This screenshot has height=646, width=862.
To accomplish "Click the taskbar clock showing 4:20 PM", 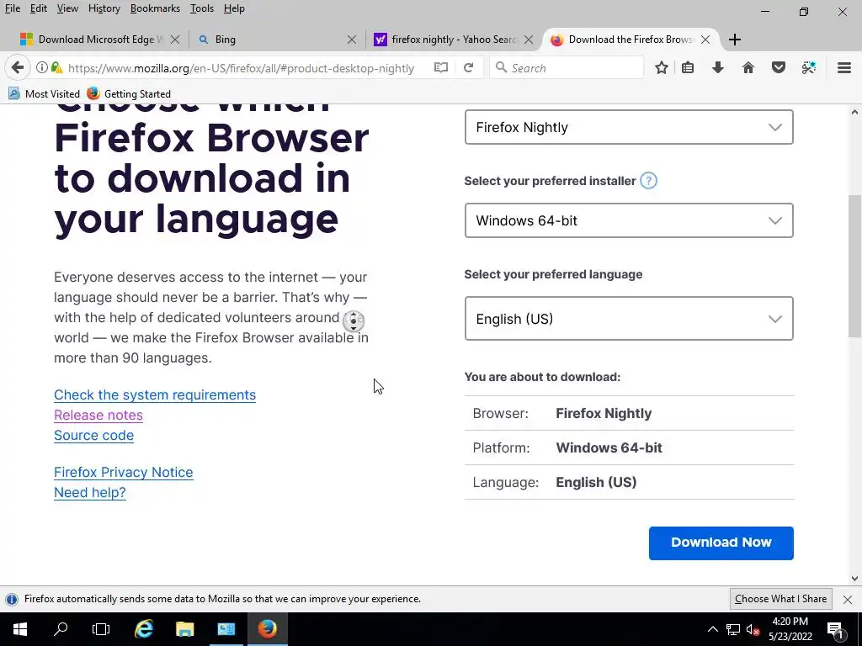I will pos(790,629).
